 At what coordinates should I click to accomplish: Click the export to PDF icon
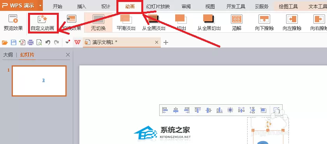point(22,42)
